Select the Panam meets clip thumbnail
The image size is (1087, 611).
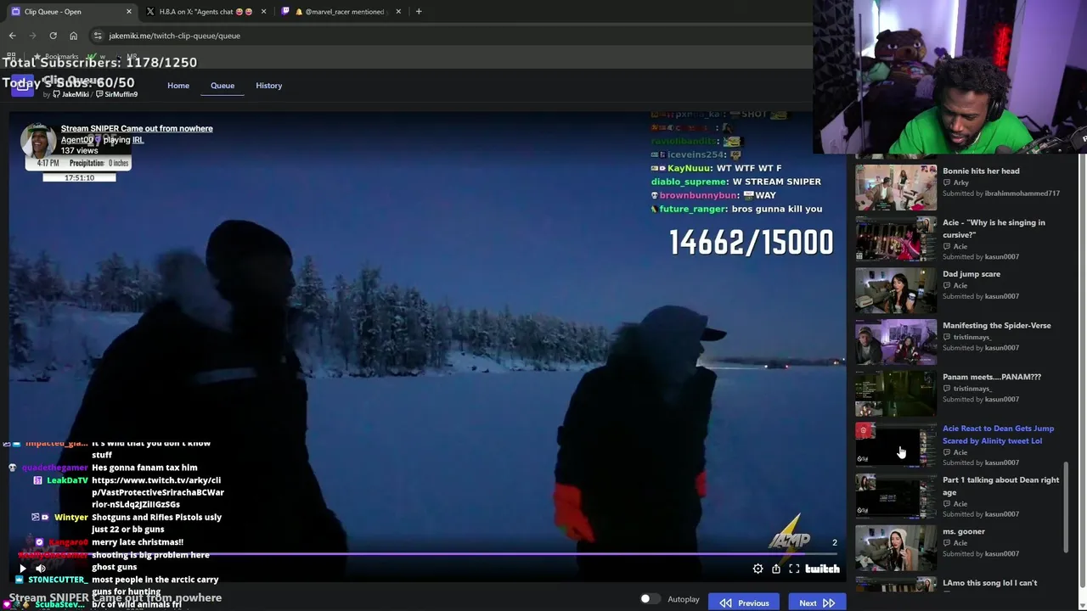pos(896,394)
